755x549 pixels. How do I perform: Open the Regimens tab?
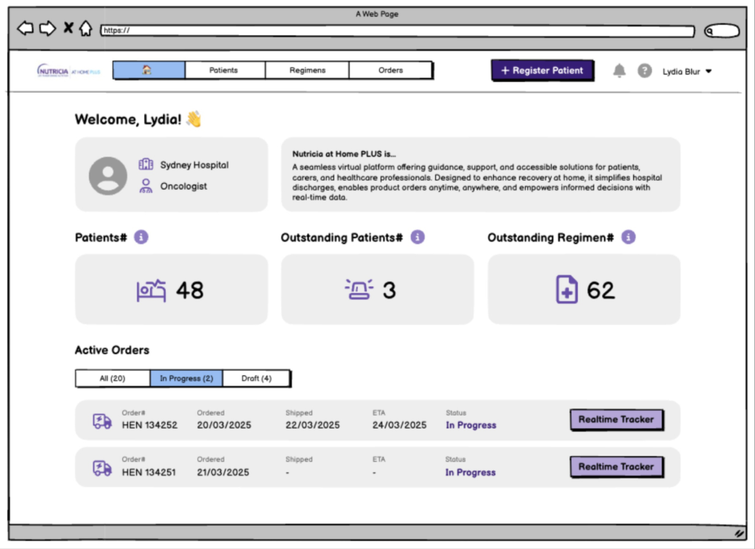[x=307, y=70]
